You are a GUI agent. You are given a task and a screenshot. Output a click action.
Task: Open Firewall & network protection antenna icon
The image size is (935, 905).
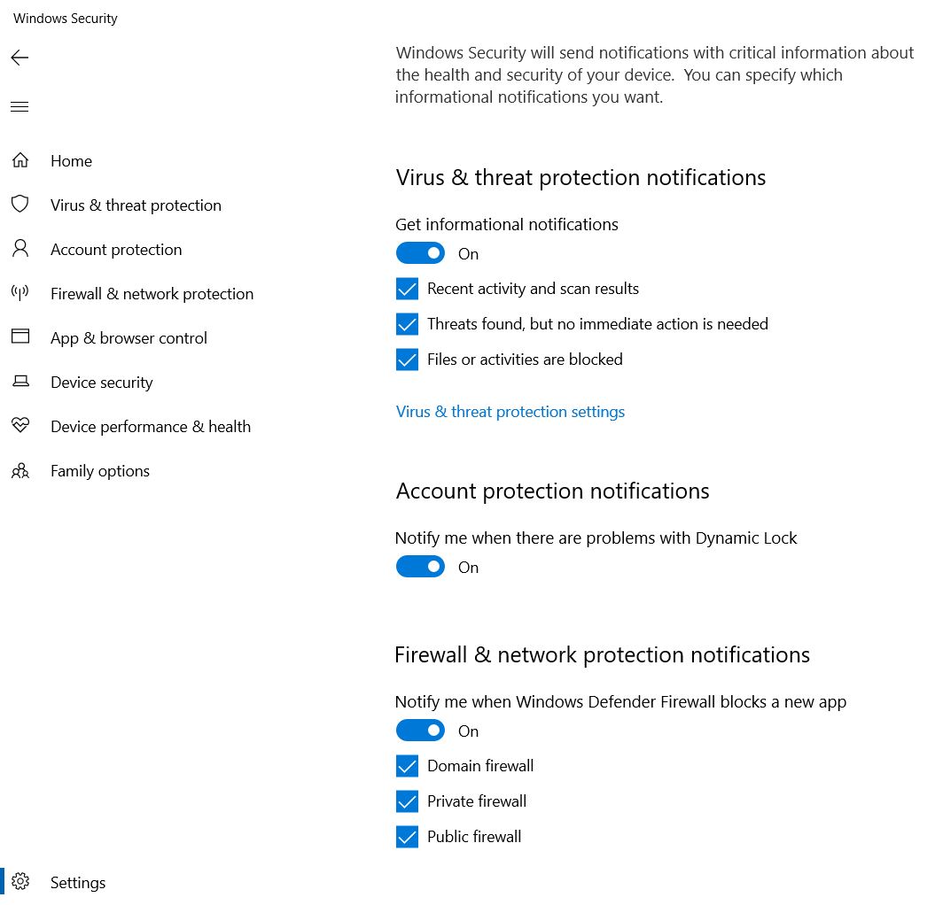pyautogui.click(x=20, y=293)
